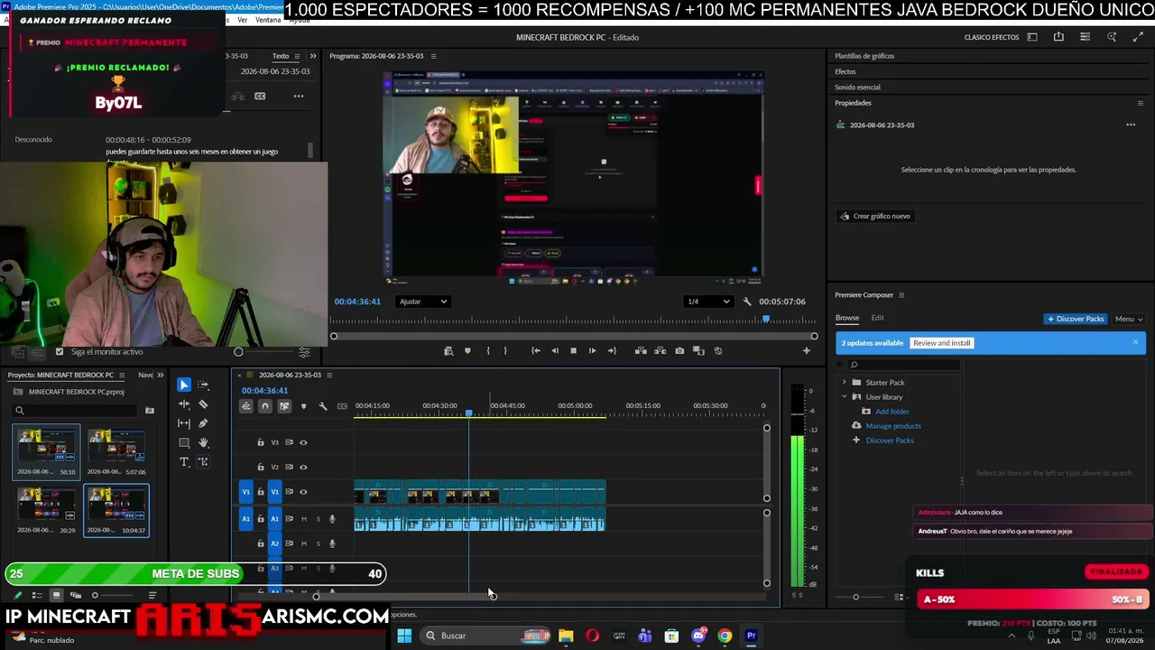This screenshot has width=1155, height=650.
Task: Open the Ajustar zoom level dropdown
Action: [422, 302]
